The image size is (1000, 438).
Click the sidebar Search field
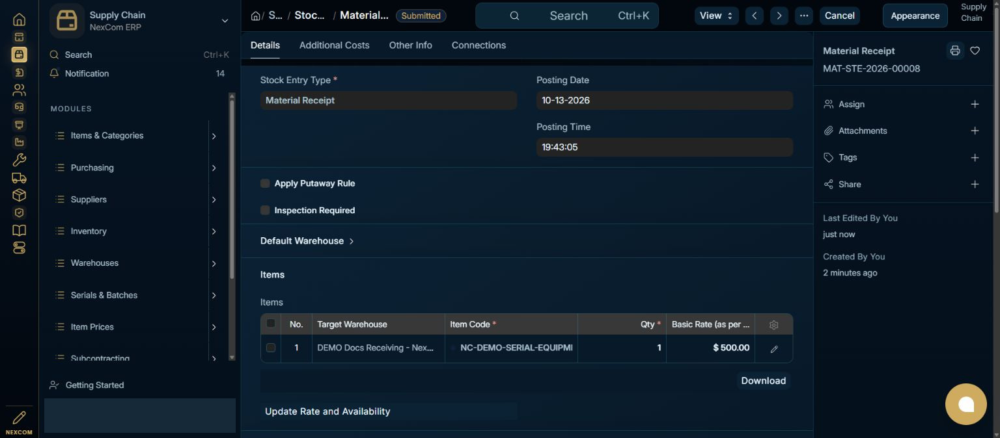pyautogui.click(x=139, y=55)
